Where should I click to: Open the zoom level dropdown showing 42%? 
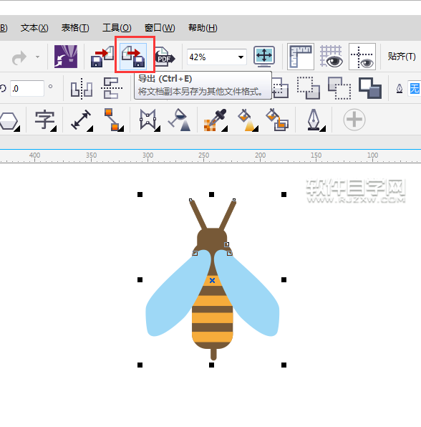[x=241, y=57]
